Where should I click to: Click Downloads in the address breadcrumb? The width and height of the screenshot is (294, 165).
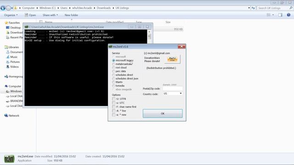click(x=104, y=8)
